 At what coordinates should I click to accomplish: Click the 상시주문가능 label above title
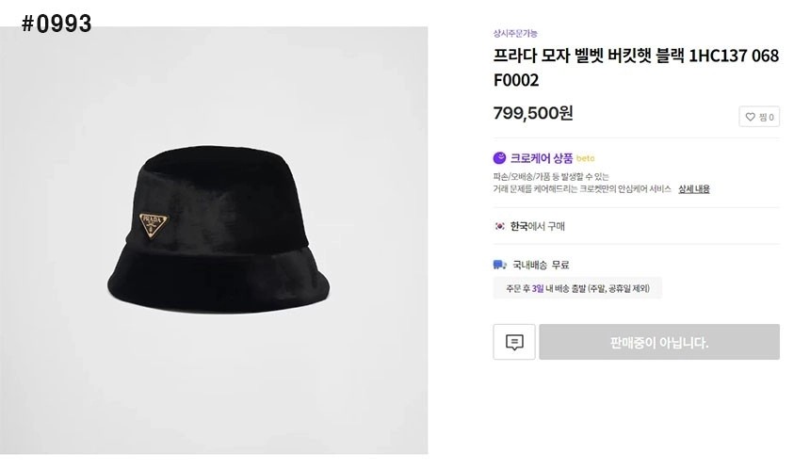pyautogui.click(x=515, y=34)
